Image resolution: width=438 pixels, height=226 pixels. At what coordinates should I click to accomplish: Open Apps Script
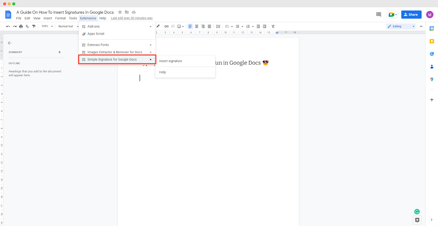[x=117, y=34]
